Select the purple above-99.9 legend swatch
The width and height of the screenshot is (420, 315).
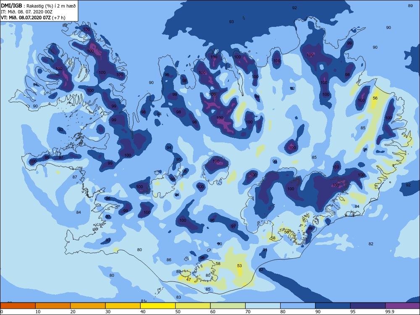click(403, 306)
